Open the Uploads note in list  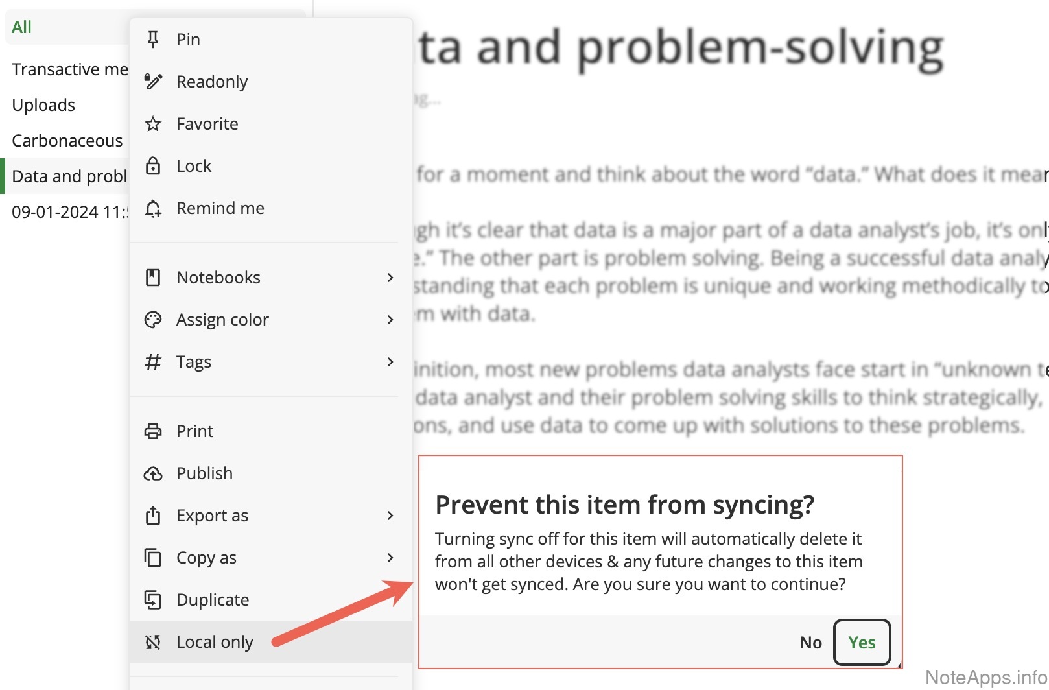point(43,105)
